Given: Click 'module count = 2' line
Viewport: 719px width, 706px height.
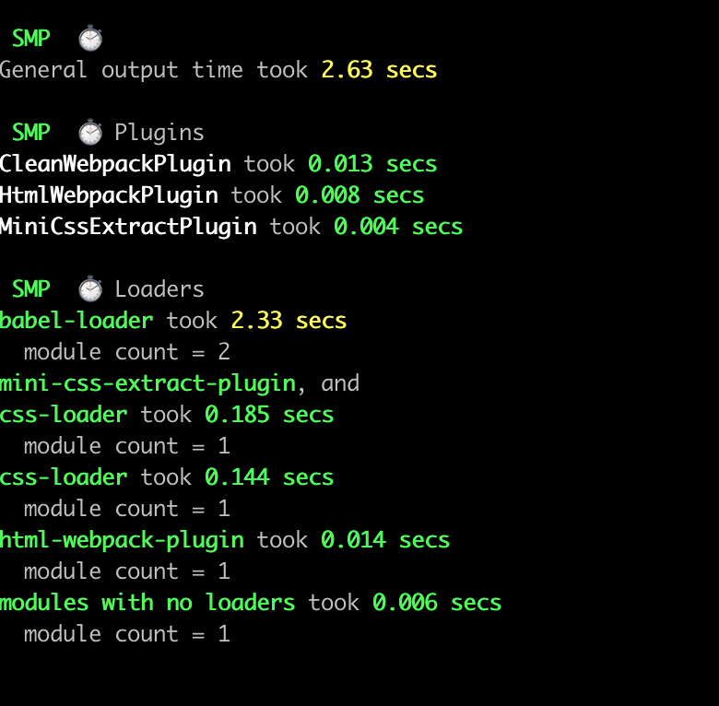Looking at the screenshot, I should click(x=127, y=352).
